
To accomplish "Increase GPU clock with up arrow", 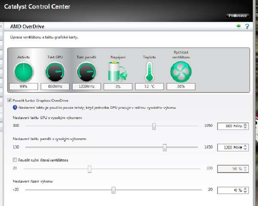I will pyautogui.click(x=246, y=125).
